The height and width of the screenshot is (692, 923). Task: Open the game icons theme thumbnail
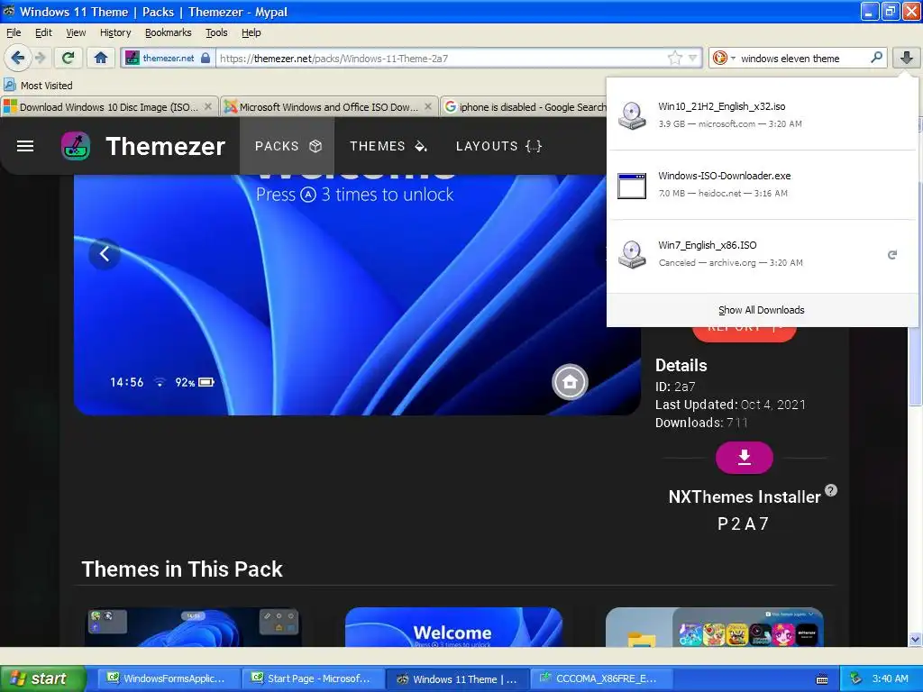[x=714, y=627]
